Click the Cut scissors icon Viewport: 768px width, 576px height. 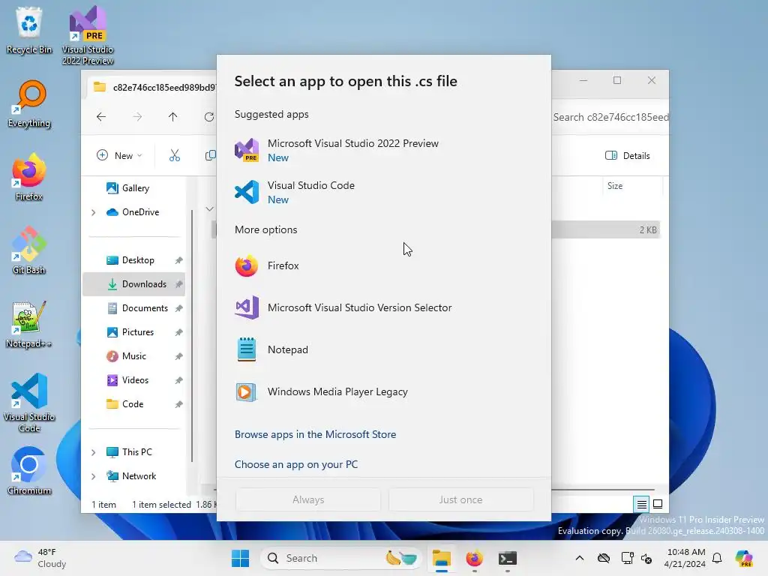[x=174, y=155]
